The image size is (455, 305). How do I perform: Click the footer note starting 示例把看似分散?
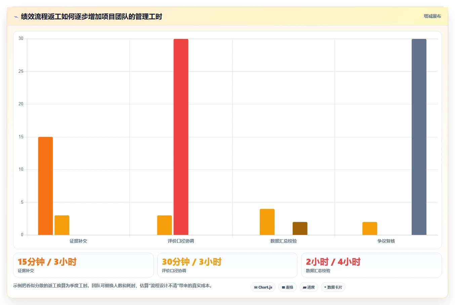(113, 286)
